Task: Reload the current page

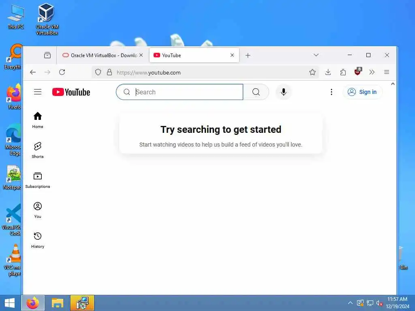Action: coord(62,72)
